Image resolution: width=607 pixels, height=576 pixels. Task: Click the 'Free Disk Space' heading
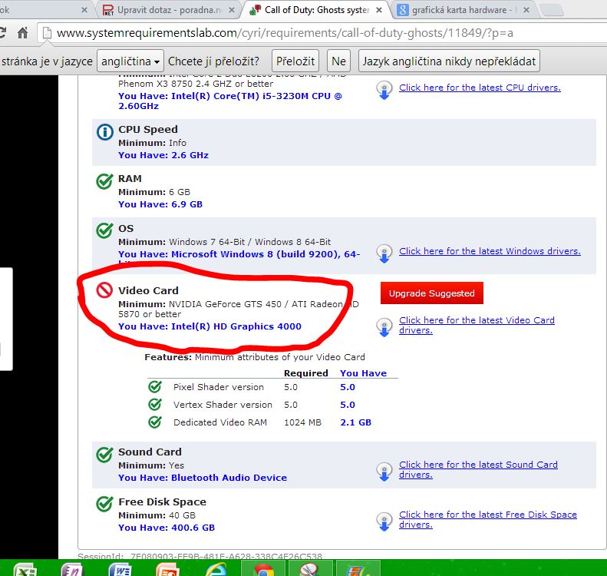pos(162,502)
